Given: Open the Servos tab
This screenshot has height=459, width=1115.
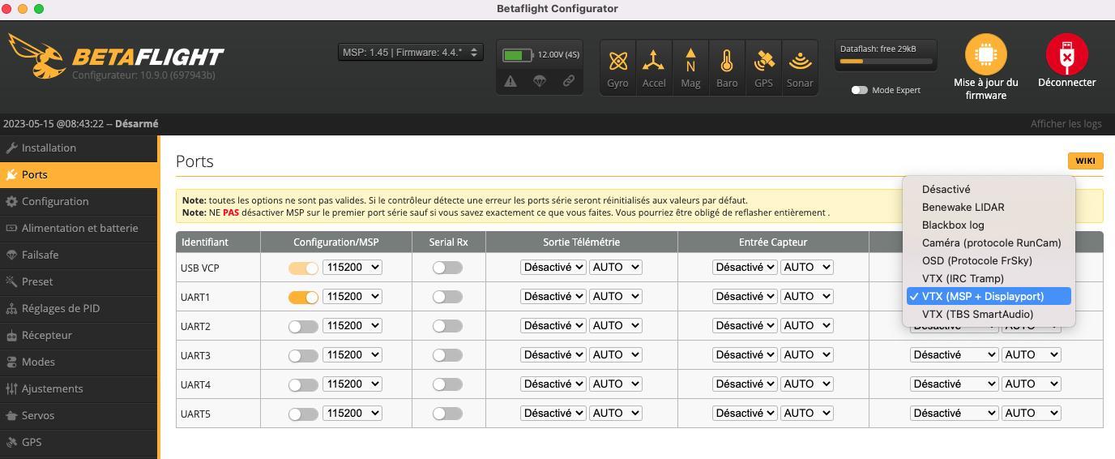Looking at the screenshot, I should (79, 415).
